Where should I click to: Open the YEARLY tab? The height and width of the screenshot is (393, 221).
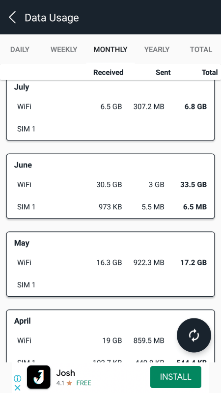pyautogui.click(x=157, y=50)
